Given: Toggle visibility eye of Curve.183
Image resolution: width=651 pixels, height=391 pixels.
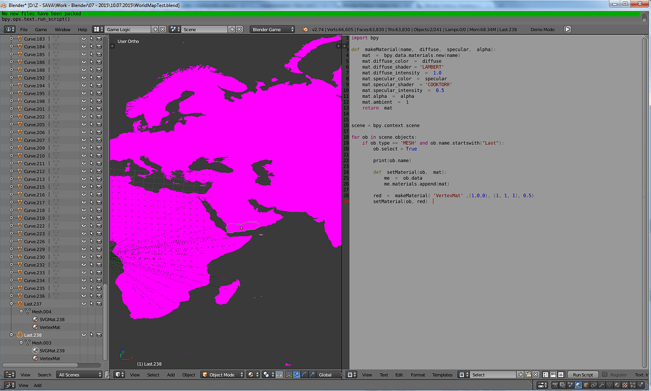Looking at the screenshot, I should (83, 39).
